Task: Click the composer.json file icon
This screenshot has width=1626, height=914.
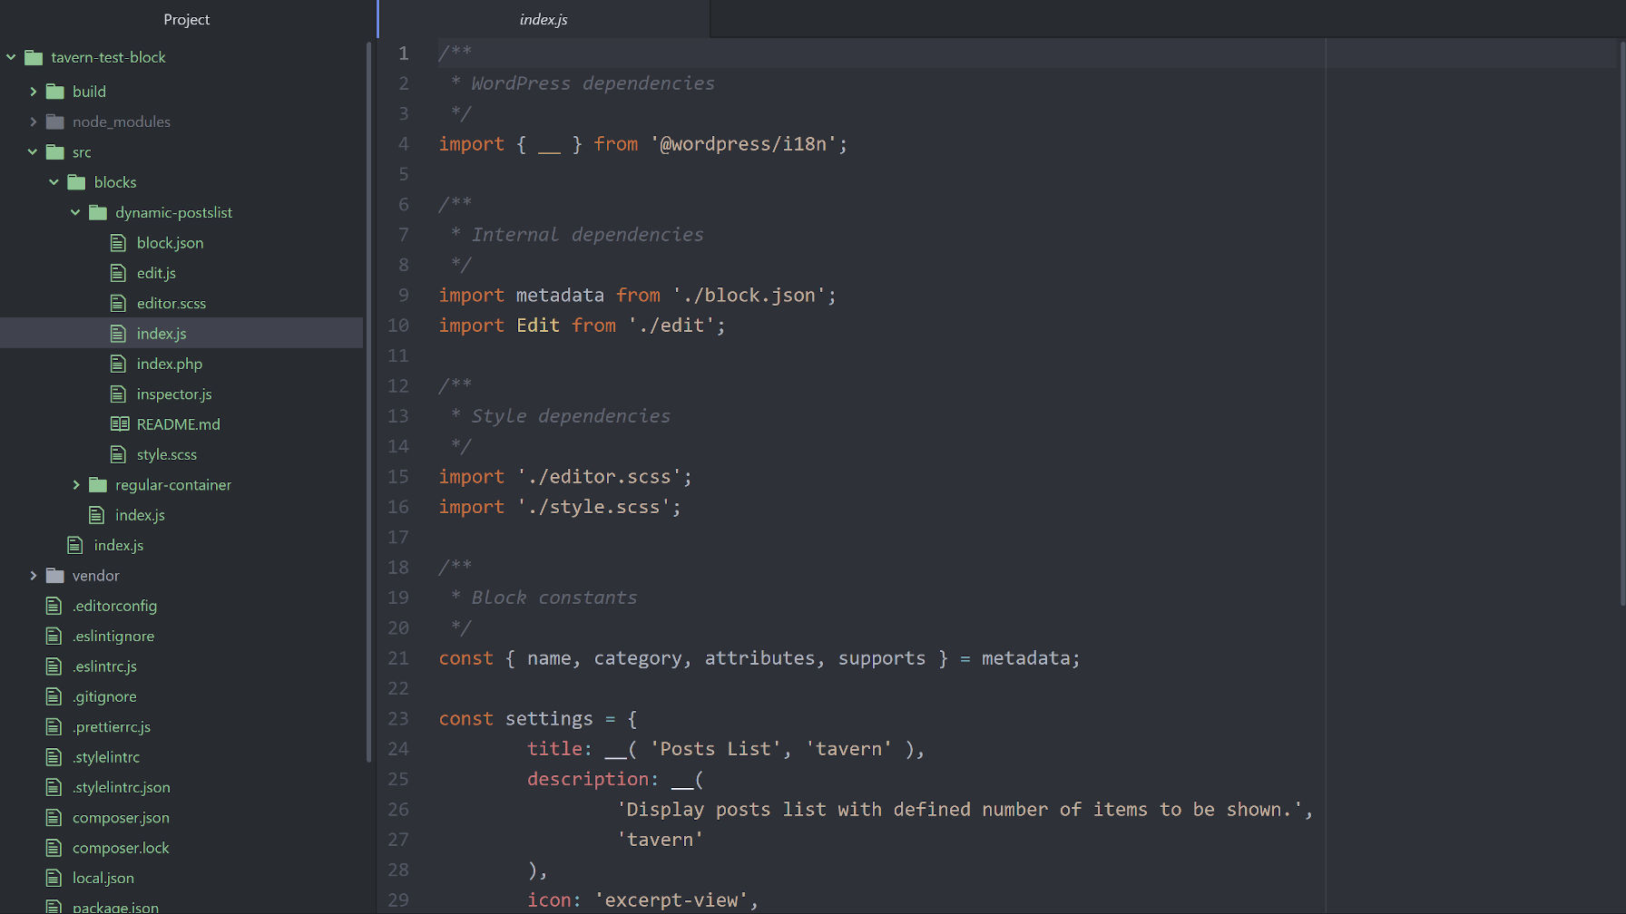Action: [54, 817]
